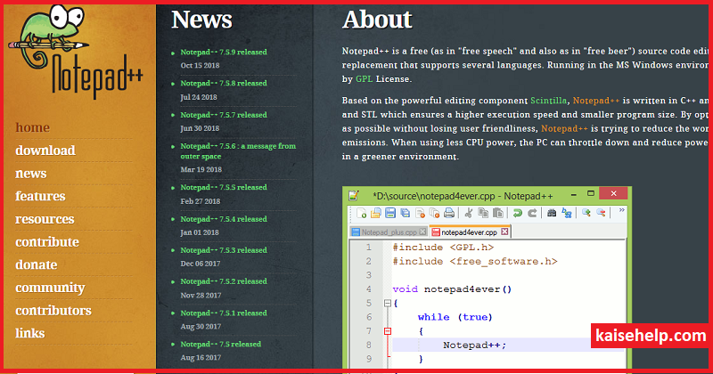Minimize the Notepad++ editor window
The height and width of the screenshot is (374, 713).
coord(574,194)
